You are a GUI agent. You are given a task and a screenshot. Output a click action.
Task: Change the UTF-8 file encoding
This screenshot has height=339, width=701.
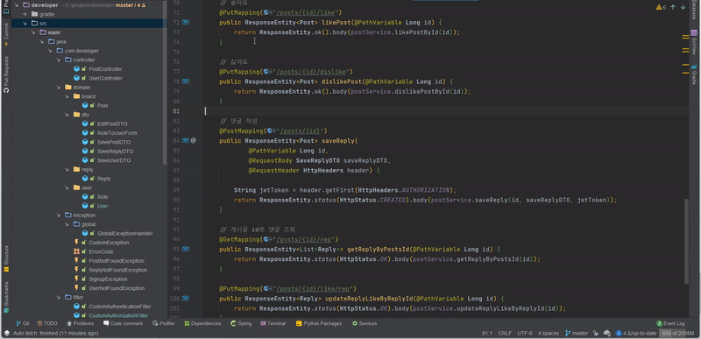[525, 333]
